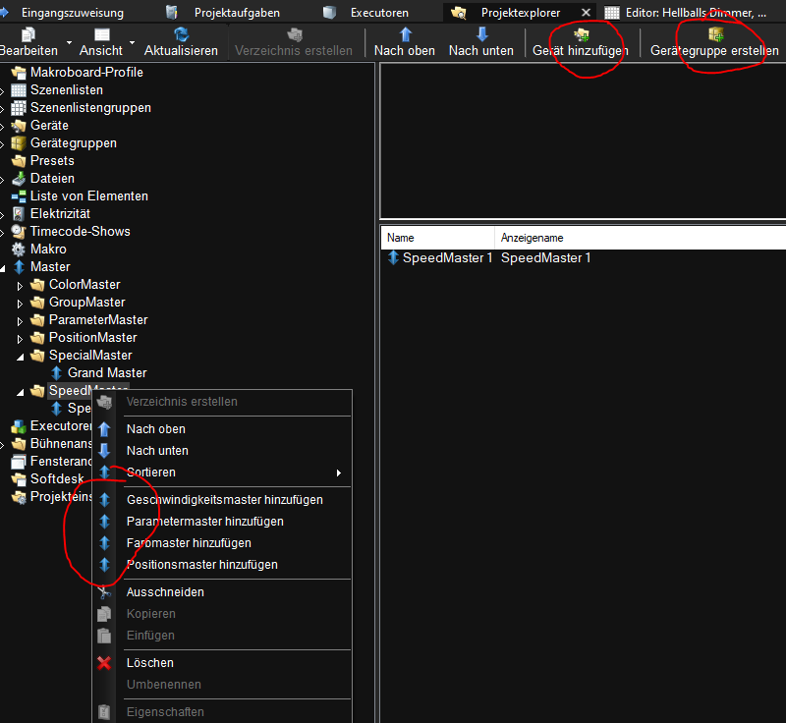Click the Aktualisieren refresh icon
Viewport: 786px width, 723px height.
(x=181, y=34)
